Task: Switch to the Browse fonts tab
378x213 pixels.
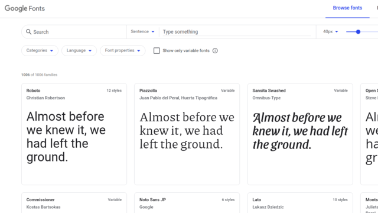Action: (x=347, y=8)
